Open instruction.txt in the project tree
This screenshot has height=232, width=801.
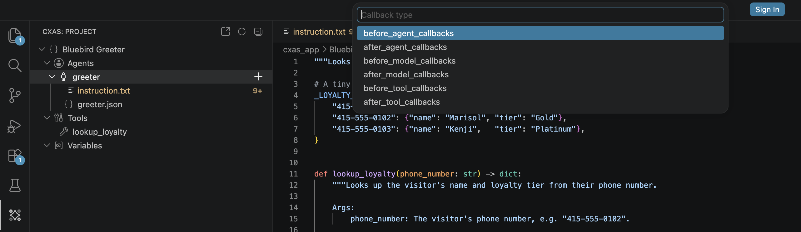[x=103, y=90]
